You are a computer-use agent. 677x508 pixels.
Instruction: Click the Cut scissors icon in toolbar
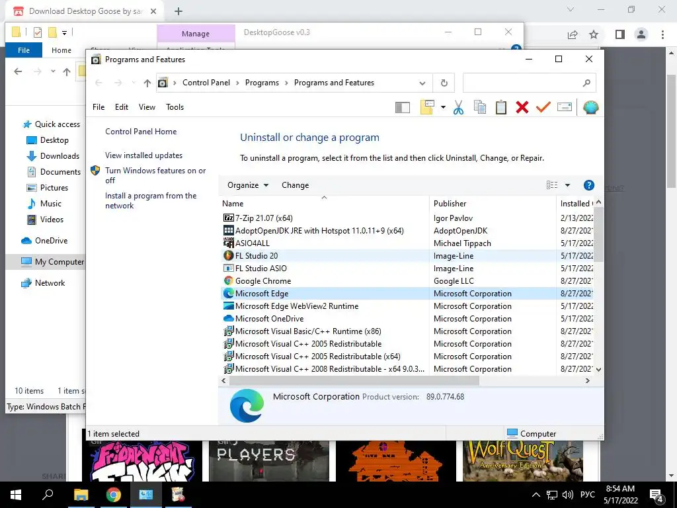click(459, 108)
